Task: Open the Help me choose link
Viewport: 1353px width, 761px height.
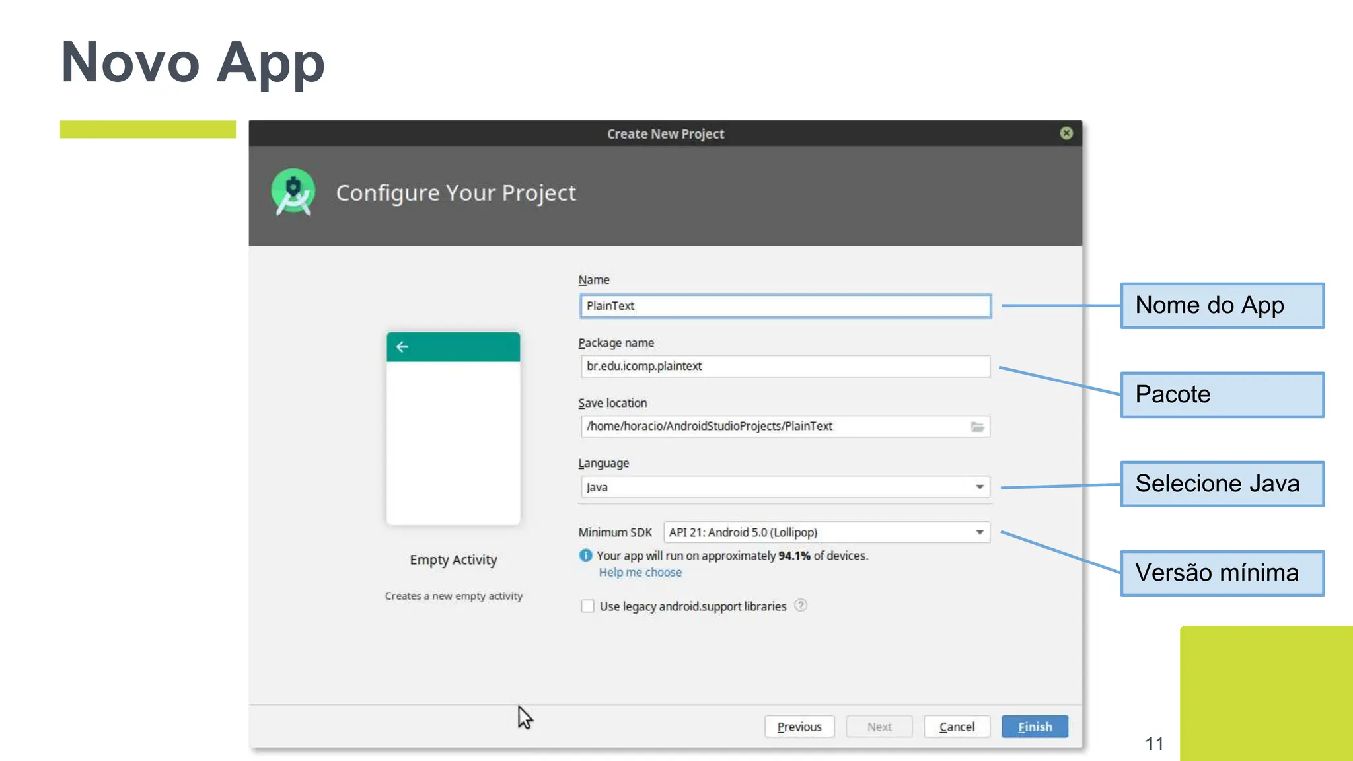Action: pyautogui.click(x=640, y=573)
